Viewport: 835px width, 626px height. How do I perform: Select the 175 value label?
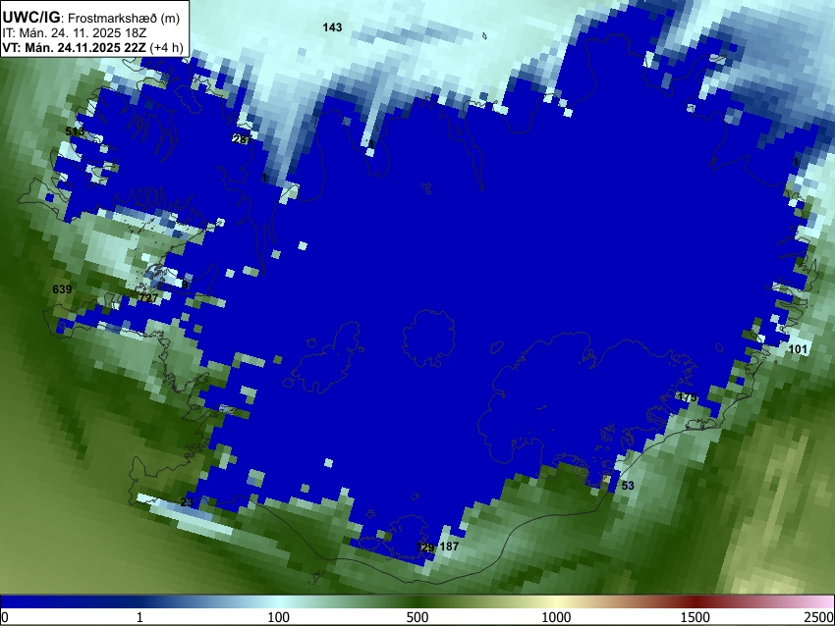687,397
